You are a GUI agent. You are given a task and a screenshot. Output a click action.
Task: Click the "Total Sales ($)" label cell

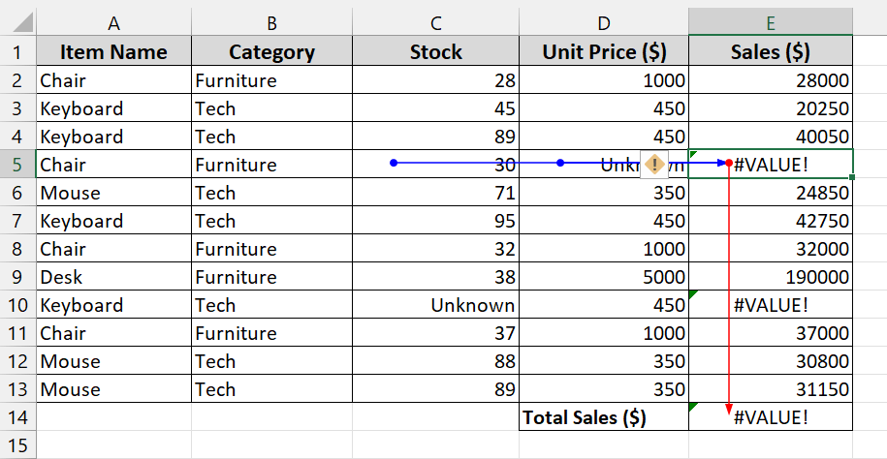point(604,417)
